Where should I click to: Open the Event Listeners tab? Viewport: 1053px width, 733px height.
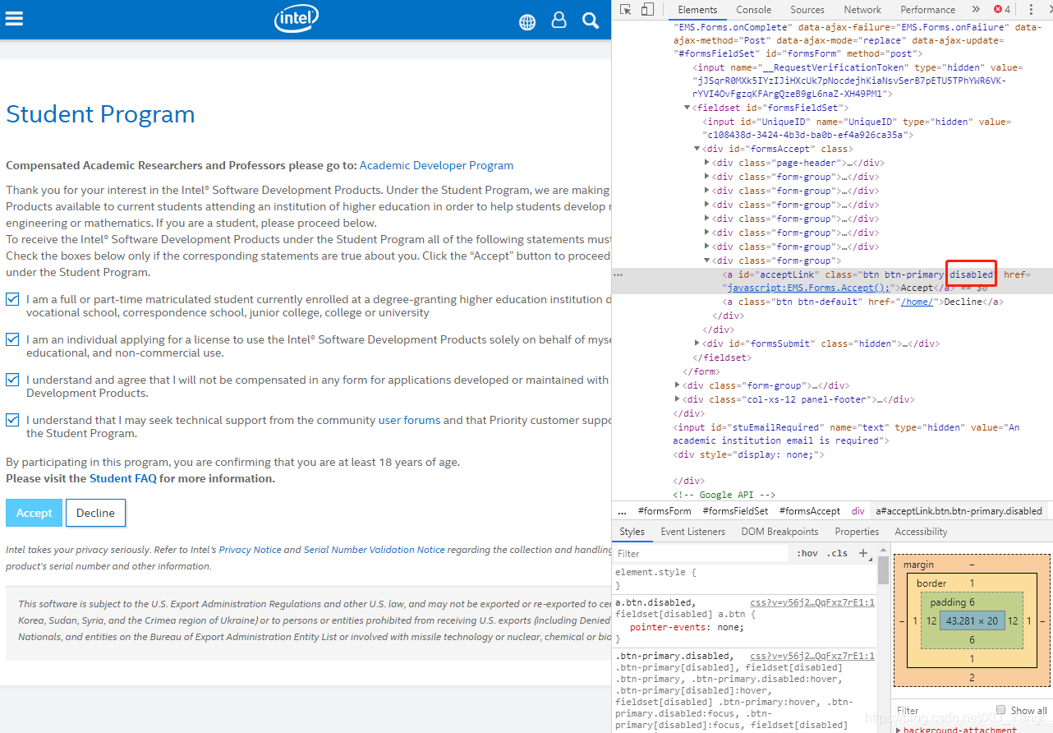693,532
